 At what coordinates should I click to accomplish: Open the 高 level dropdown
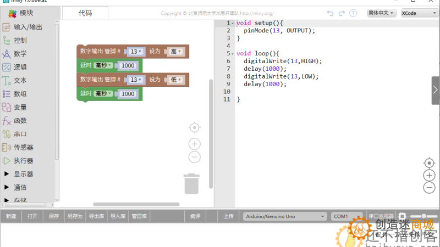pos(176,52)
